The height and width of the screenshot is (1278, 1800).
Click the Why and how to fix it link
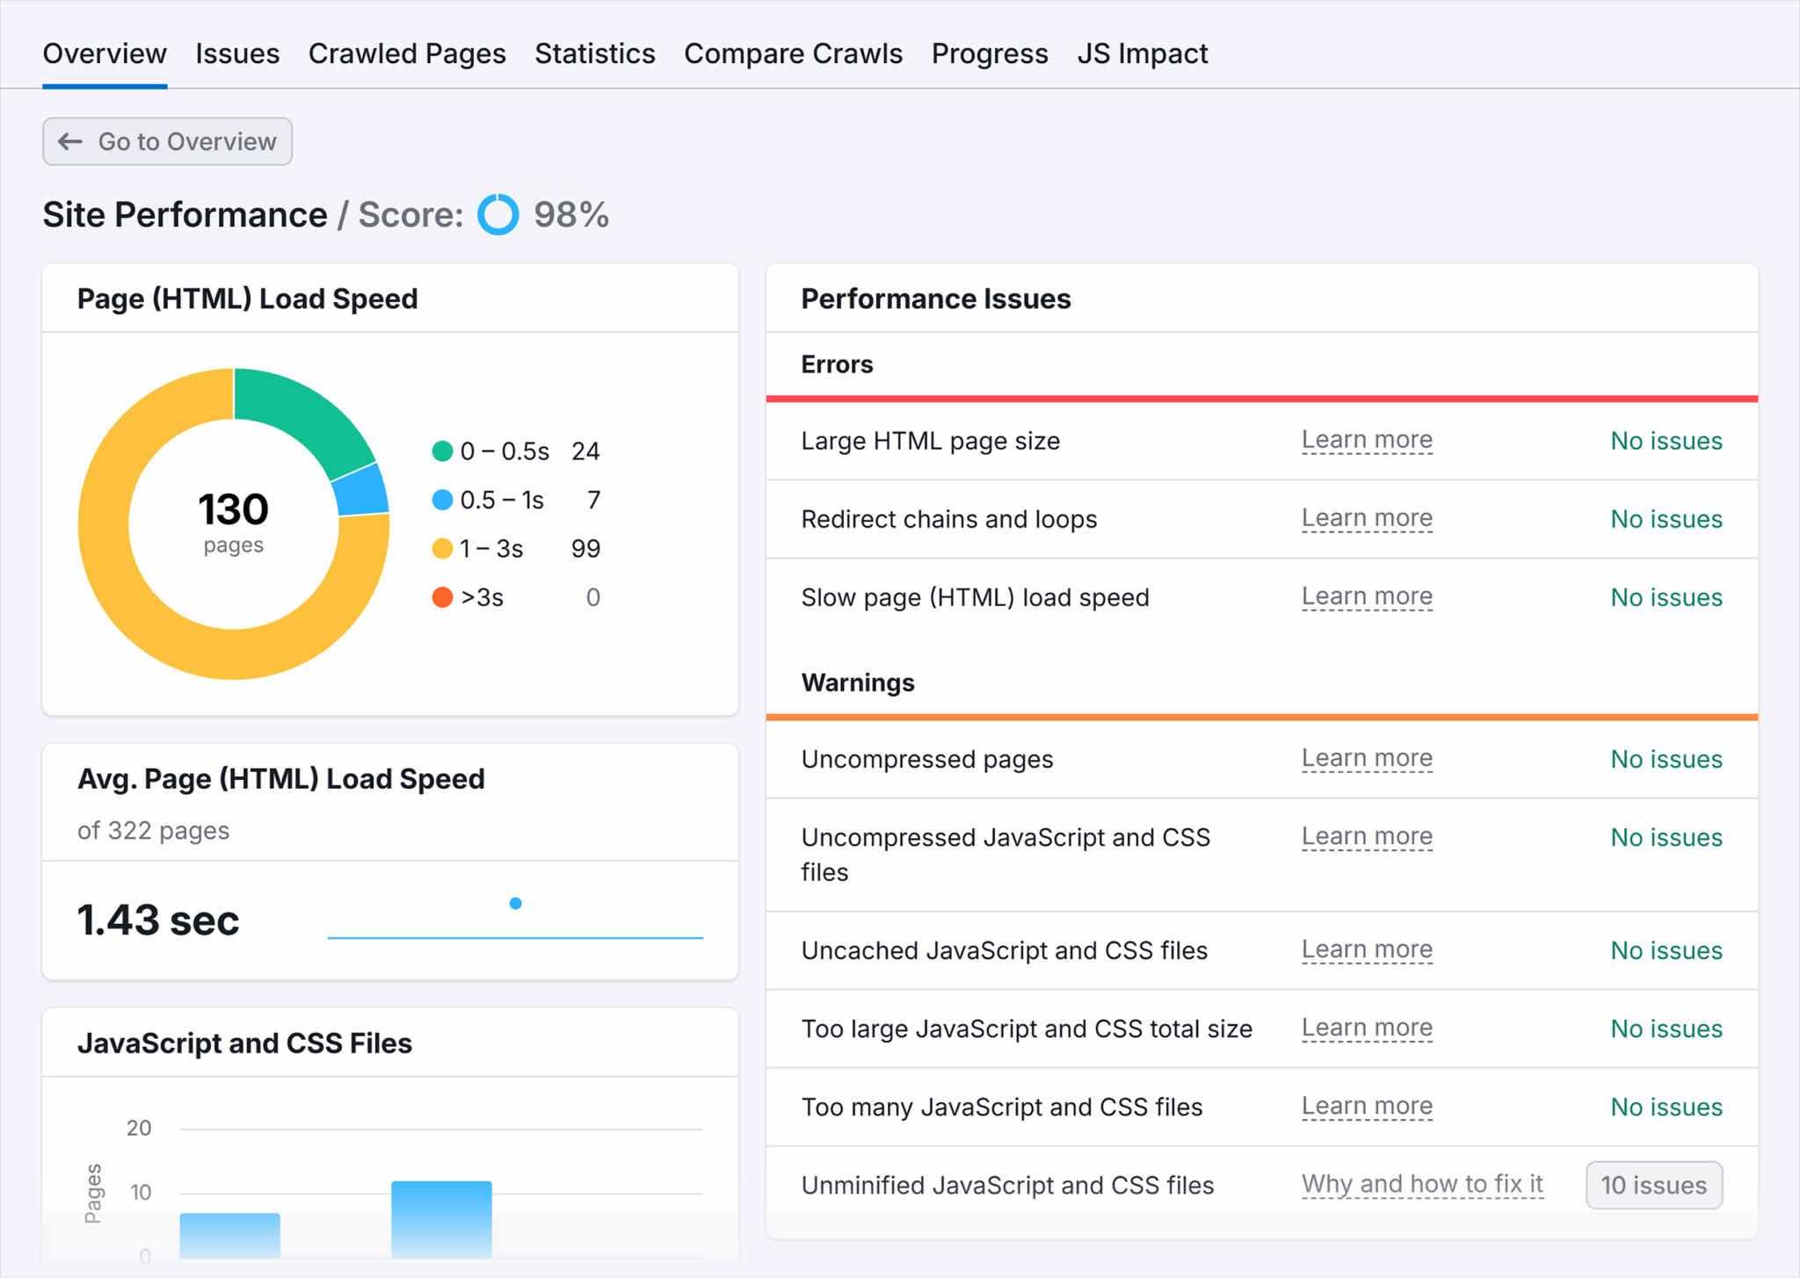pos(1422,1184)
